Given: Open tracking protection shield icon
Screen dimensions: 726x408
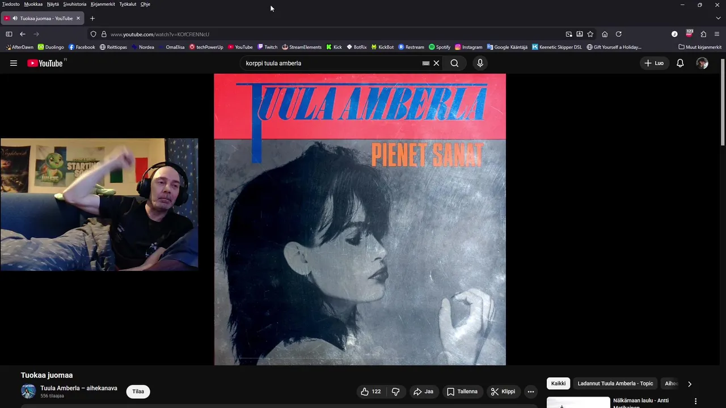Looking at the screenshot, I should [x=94, y=34].
